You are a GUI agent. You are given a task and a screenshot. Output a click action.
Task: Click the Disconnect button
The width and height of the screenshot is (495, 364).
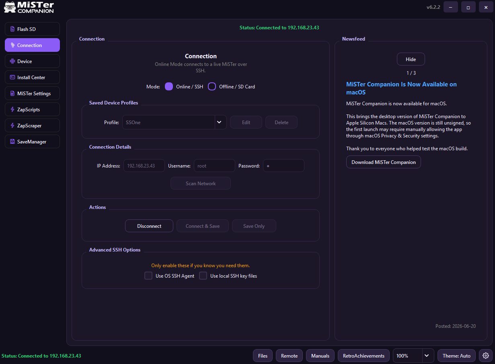(149, 226)
